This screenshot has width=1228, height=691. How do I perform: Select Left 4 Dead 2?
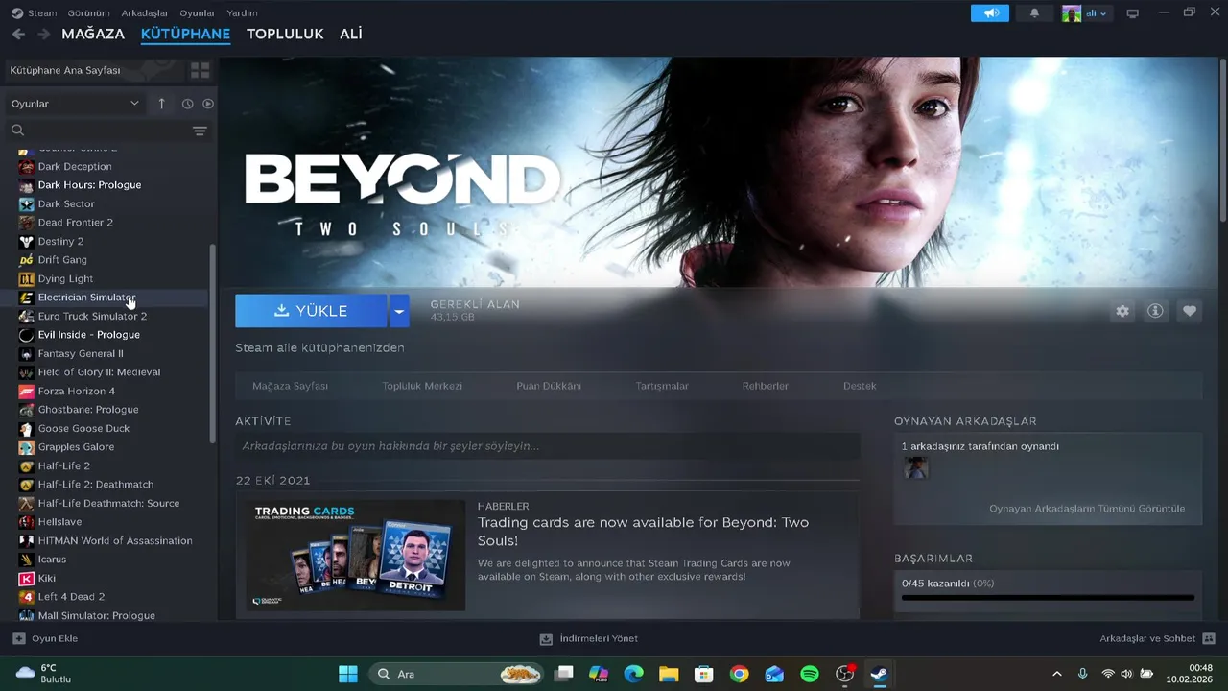point(71,597)
